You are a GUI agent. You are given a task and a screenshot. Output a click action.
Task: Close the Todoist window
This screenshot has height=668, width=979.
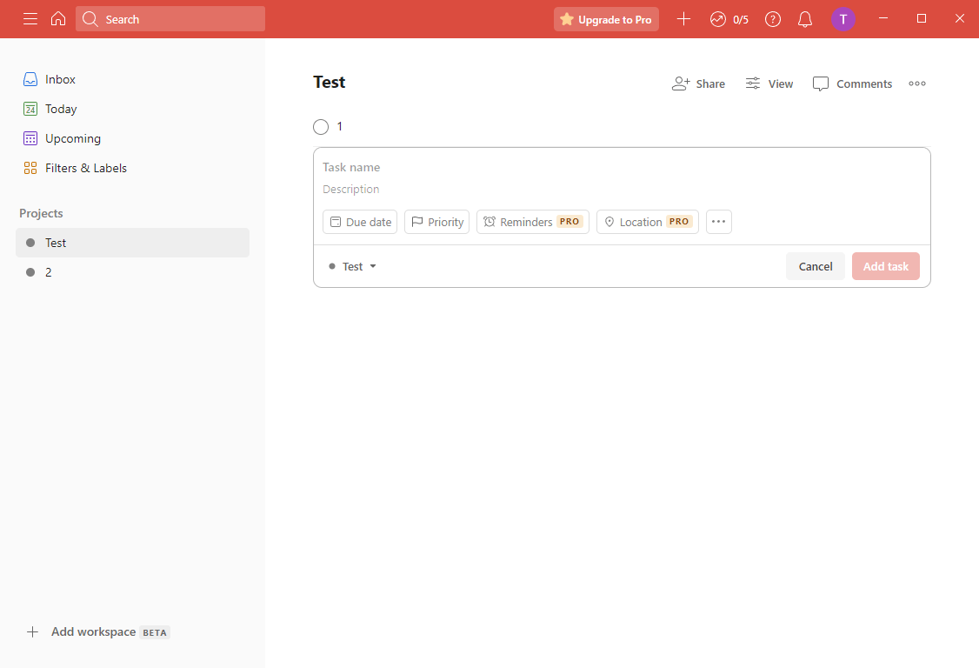(960, 19)
